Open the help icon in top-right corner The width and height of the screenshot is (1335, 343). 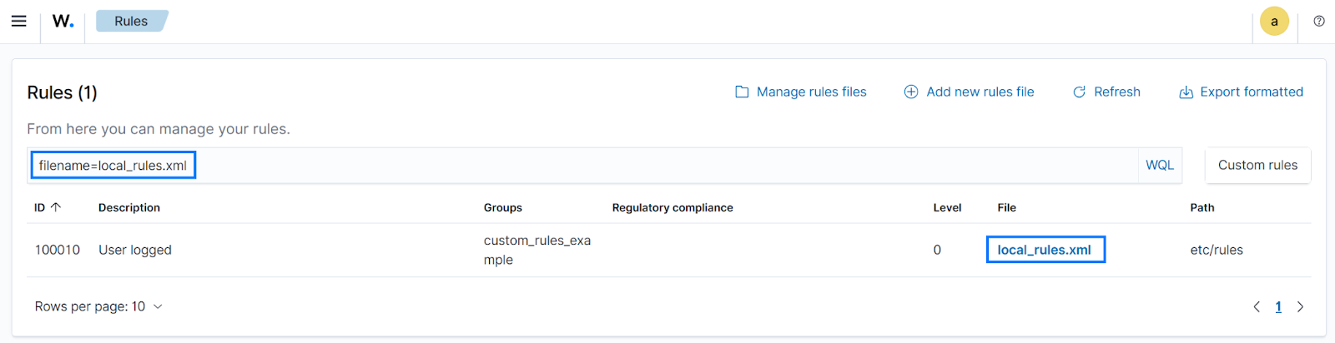point(1319,21)
